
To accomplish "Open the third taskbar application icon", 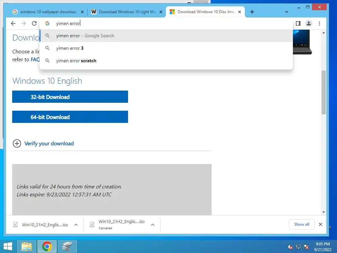I will (x=67, y=246).
